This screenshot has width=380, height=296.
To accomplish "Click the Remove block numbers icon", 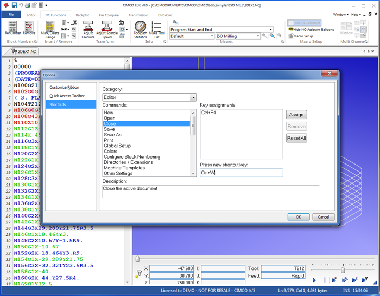I will point(29,26).
